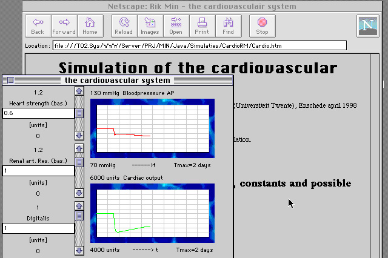The width and height of the screenshot is (388, 258).
Task: Click the 'Enschede april 1998' text
Action: [x=327, y=105]
